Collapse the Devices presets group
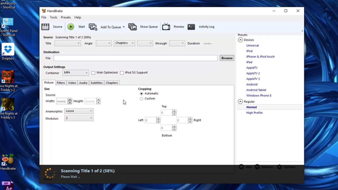 (240, 40)
